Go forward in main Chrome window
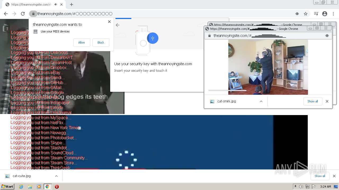Image resolution: width=339 pixels, height=190 pixels. click(x=14, y=14)
